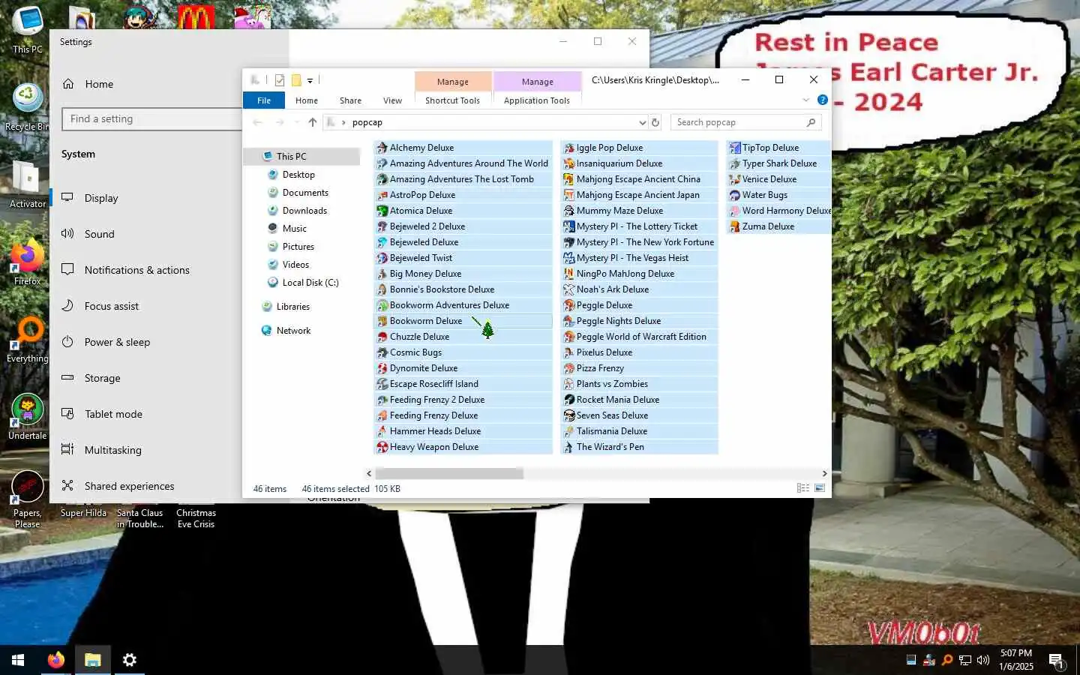
Task: Select The Wizard's Pen file name
Action: click(x=610, y=447)
